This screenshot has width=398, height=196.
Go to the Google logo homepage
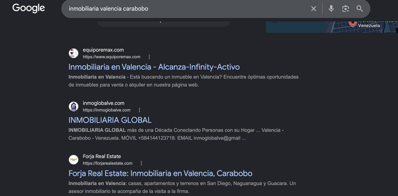pos(29,8)
